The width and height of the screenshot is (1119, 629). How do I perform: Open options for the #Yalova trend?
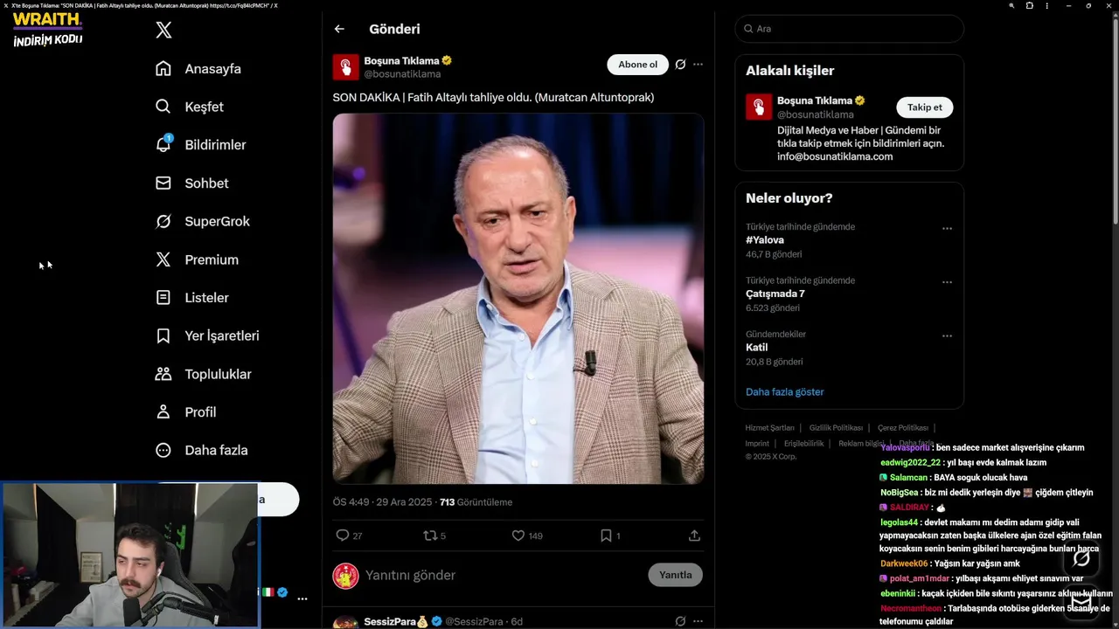tap(947, 229)
